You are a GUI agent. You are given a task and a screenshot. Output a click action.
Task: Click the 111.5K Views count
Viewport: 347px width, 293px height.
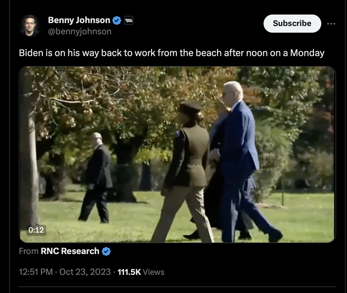pyautogui.click(x=141, y=272)
